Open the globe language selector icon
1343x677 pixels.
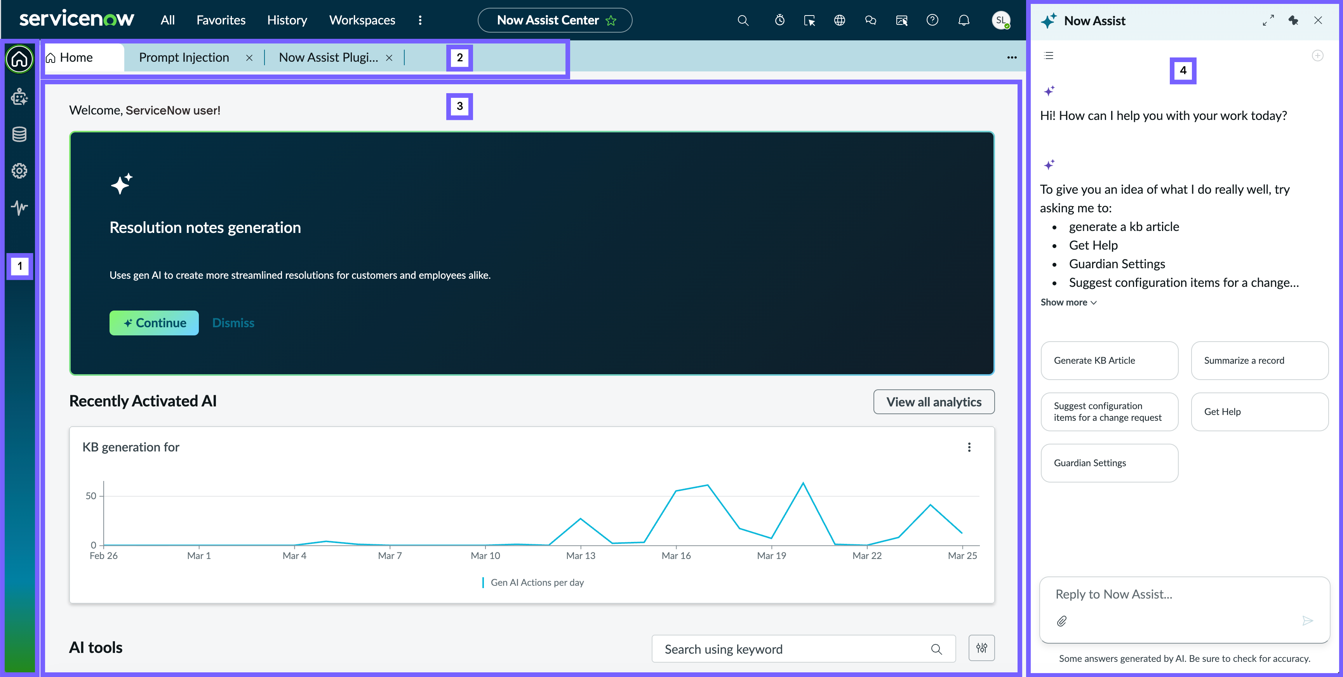point(839,20)
